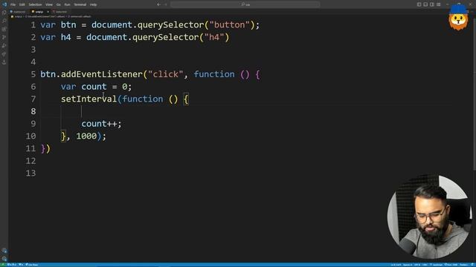The image size is (476, 267).
Task: Click 'addEventListener' on line 5
Action: click(102, 74)
